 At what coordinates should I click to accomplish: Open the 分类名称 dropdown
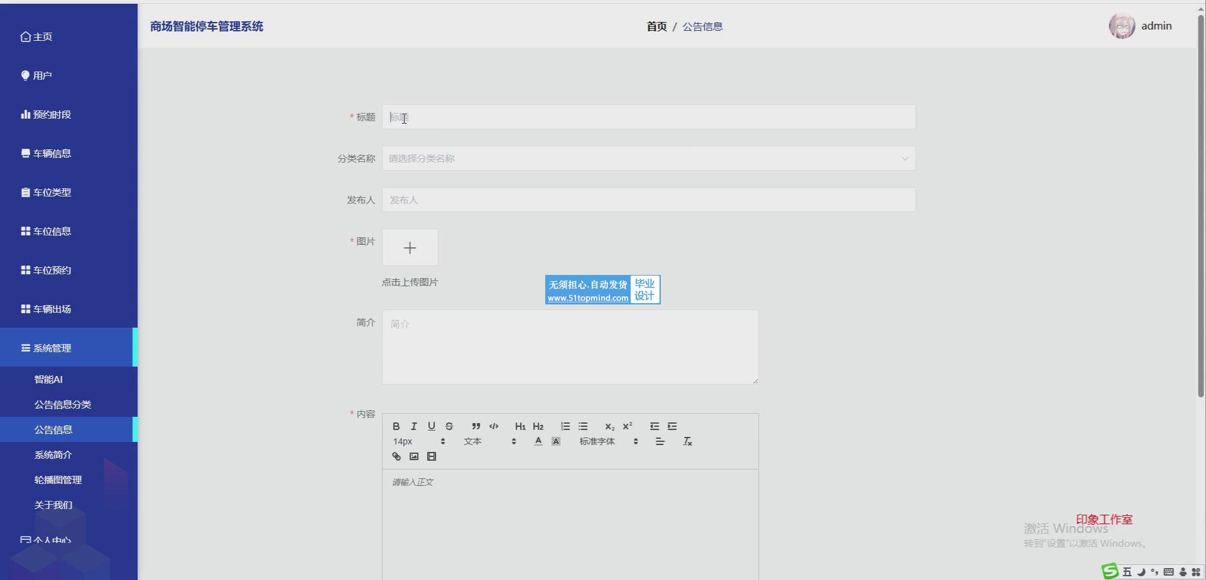pos(648,158)
